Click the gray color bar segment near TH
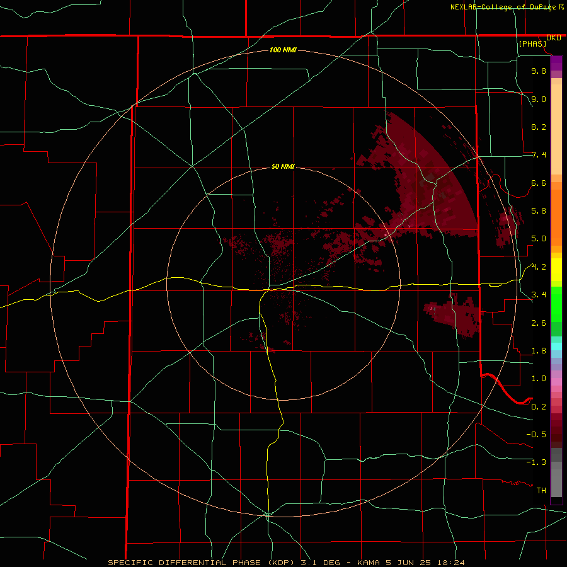The image size is (567, 567). (x=556, y=483)
